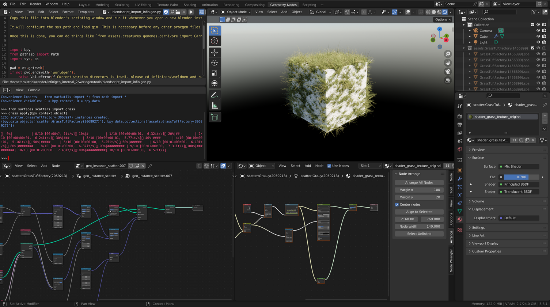550x307 pixels.
Task: Click the Node width value slider
Action: point(419,227)
